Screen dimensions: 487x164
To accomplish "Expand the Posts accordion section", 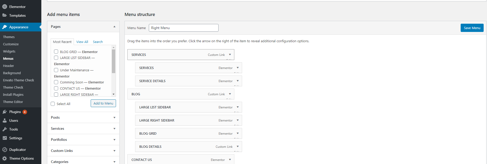I will coord(114,118).
